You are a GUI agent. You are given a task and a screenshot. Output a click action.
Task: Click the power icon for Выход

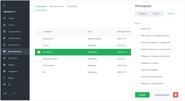point(4,78)
